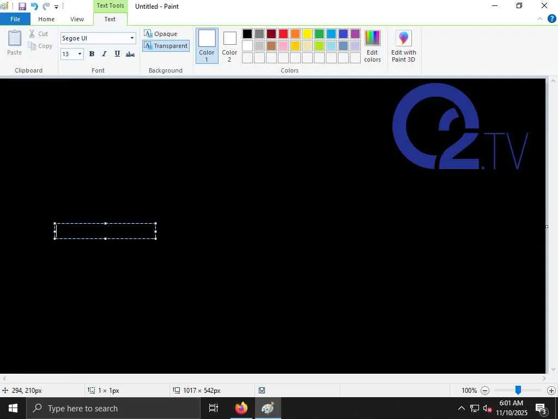Screen dimensions: 558x419
Task: Toggle Italic text formatting
Action: click(104, 54)
